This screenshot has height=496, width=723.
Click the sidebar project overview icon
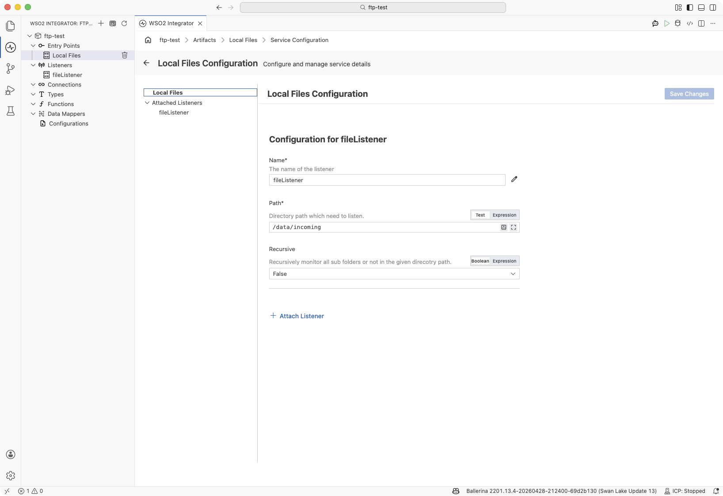coord(113,23)
